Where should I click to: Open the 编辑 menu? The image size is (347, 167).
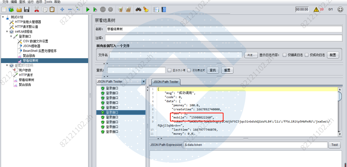click(x=14, y=2)
